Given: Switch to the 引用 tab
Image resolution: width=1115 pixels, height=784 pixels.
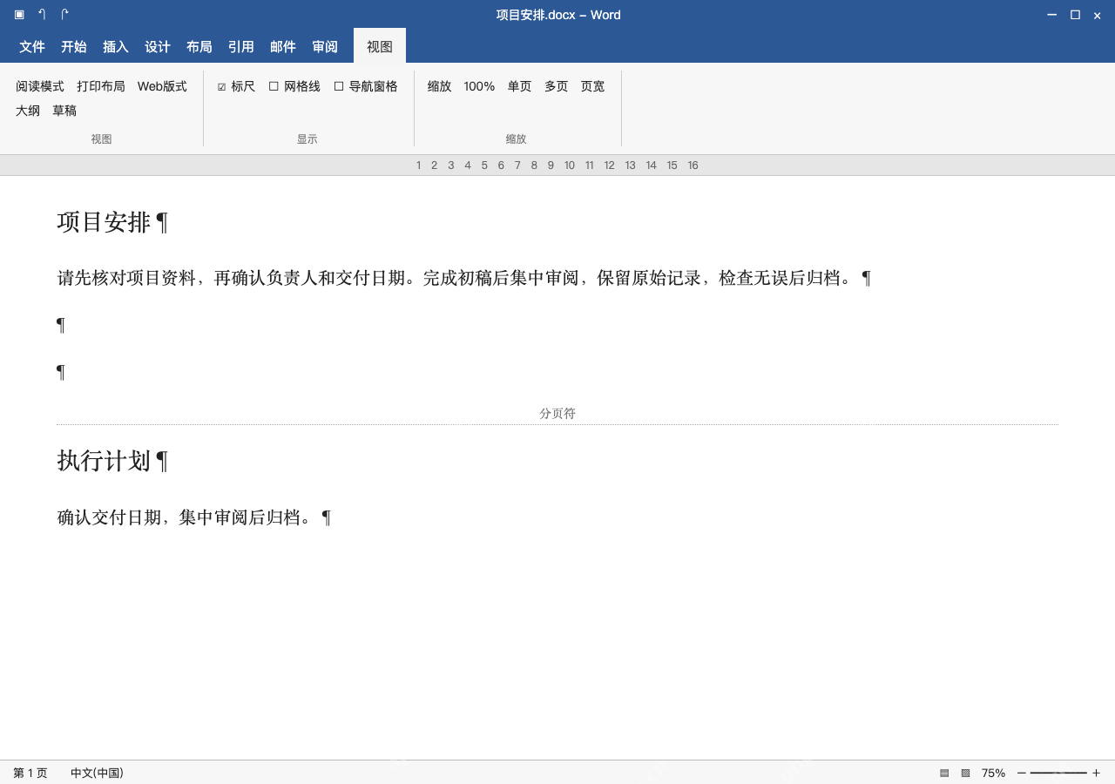Looking at the screenshot, I should tap(241, 47).
